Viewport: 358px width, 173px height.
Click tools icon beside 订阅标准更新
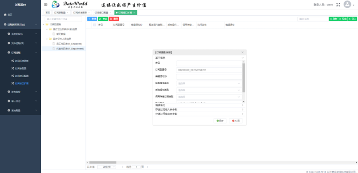(x=13, y=61)
